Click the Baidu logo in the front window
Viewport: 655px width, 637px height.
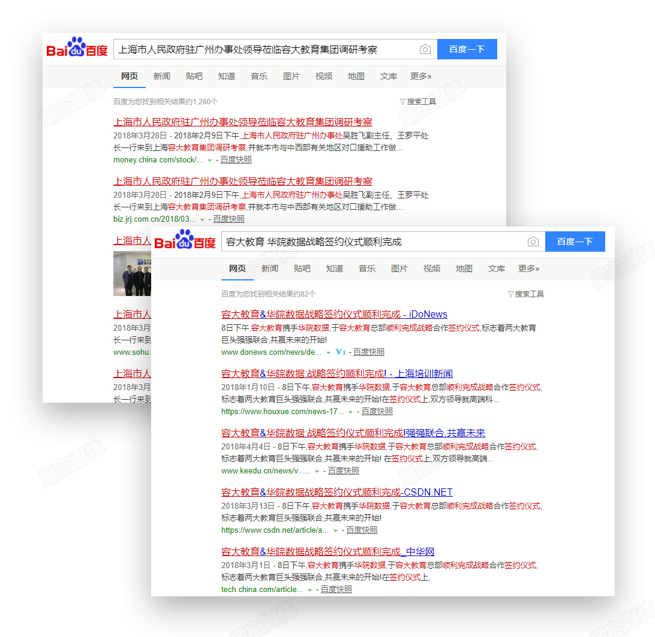(185, 239)
